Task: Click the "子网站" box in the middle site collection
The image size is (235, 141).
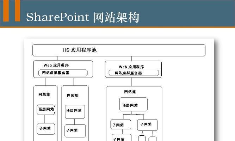Action: coord(75,131)
